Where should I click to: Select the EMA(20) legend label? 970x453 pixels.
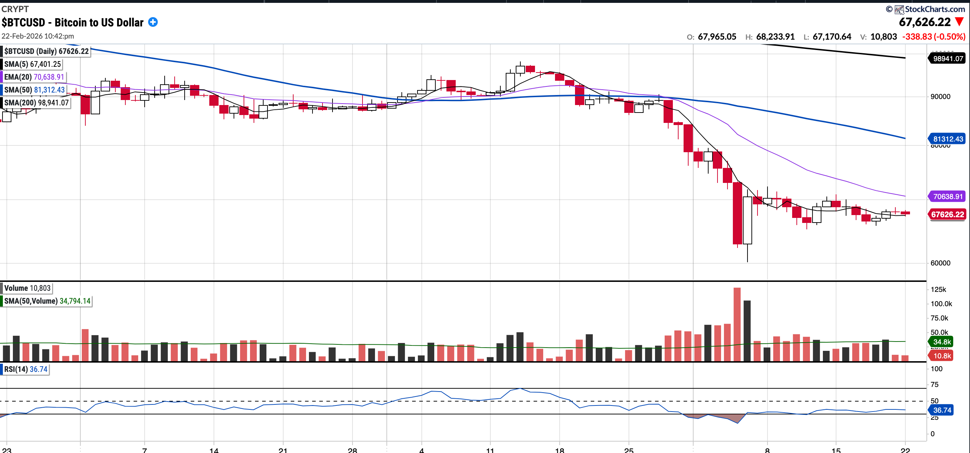click(34, 77)
